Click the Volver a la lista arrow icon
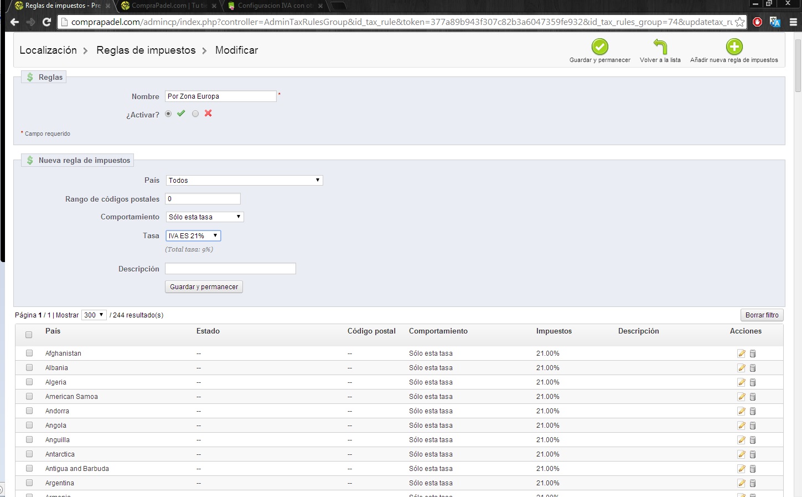Image resolution: width=802 pixels, height=497 pixels. [660, 47]
